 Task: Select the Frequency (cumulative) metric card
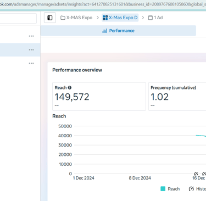pos(177,97)
